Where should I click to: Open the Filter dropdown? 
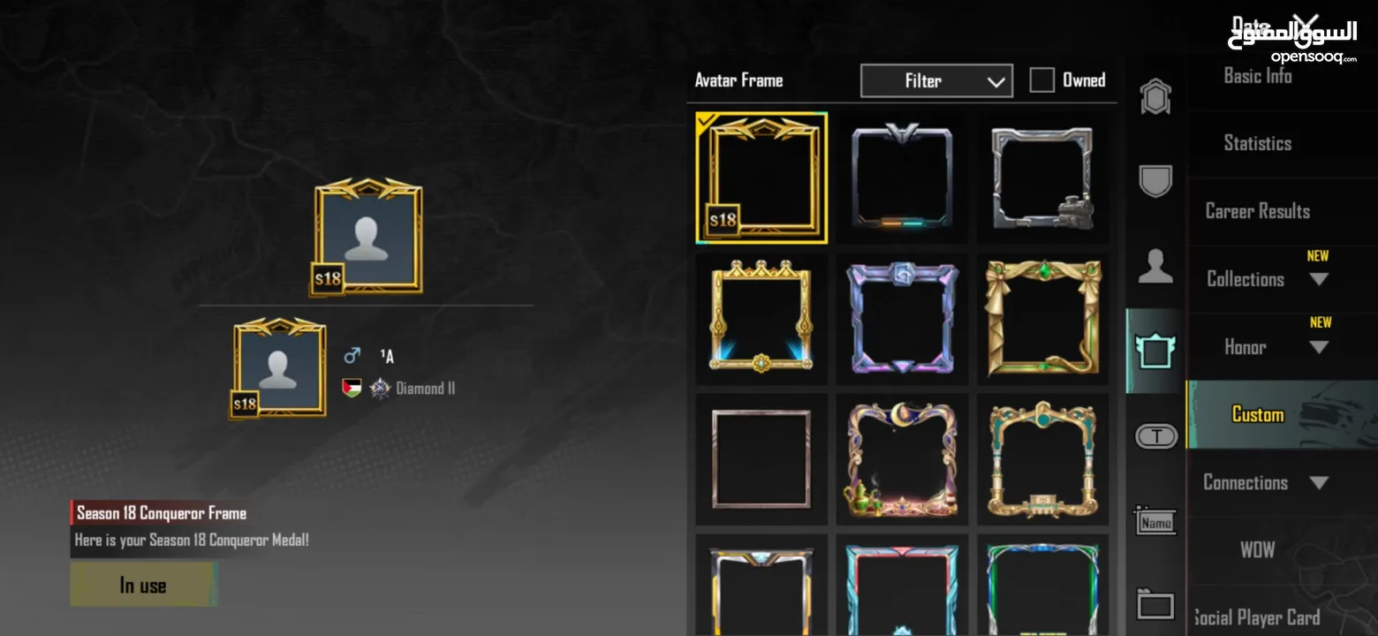coord(936,80)
